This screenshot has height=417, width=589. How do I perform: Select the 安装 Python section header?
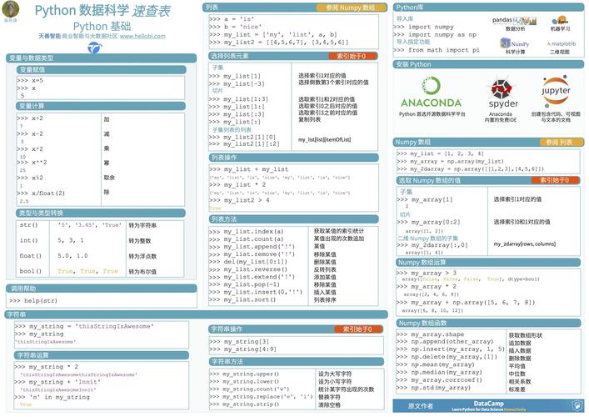pos(488,64)
